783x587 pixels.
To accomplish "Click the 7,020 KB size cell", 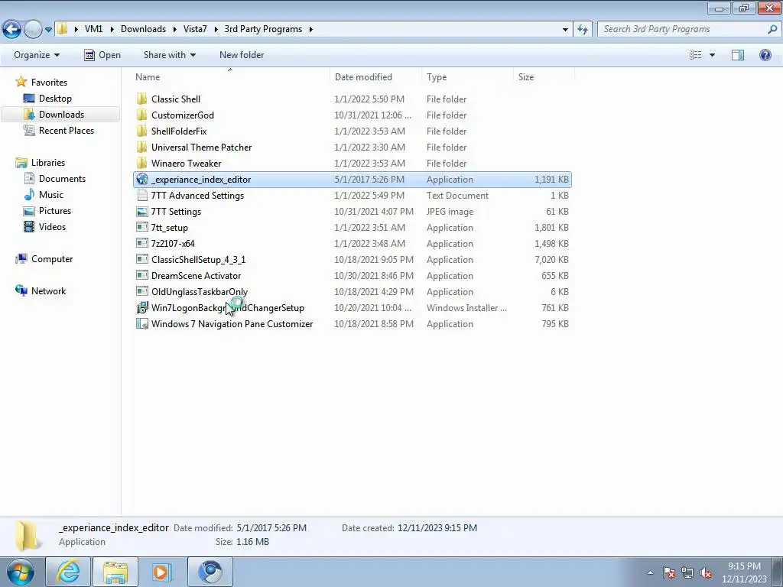I will click(x=551, y=260).
